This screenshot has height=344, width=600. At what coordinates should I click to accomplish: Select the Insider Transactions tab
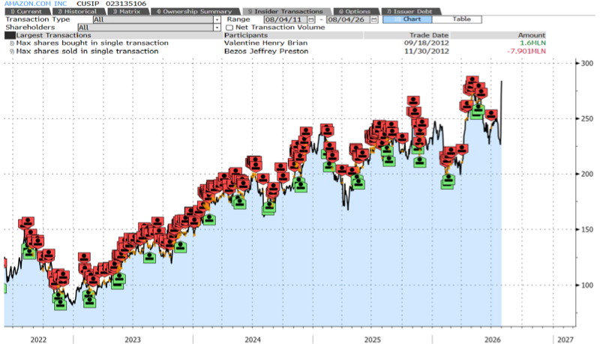point(286,11)
